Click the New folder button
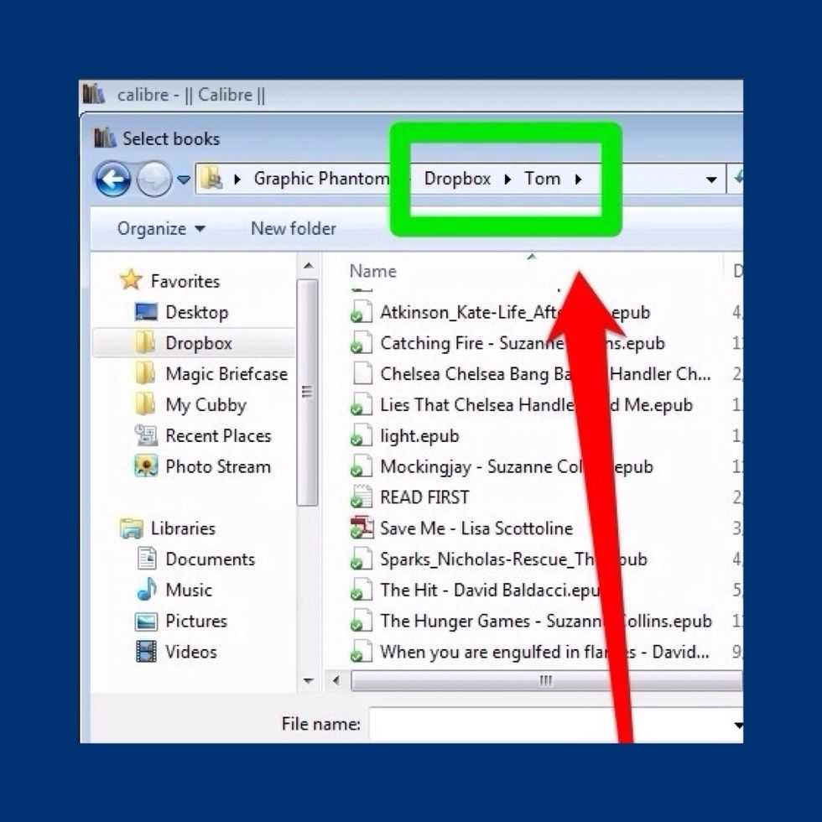 point(293,228)
